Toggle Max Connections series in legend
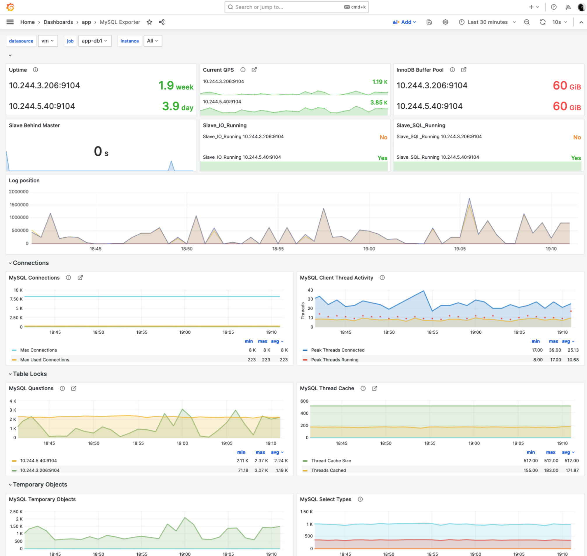 [x=39, y=350]
